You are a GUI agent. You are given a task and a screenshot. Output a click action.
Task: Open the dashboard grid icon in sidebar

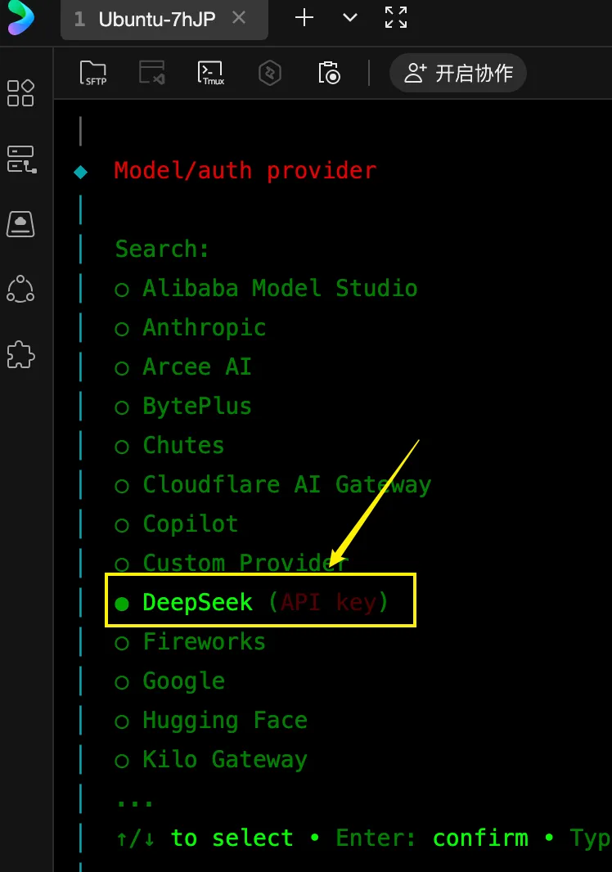(20, 93)
